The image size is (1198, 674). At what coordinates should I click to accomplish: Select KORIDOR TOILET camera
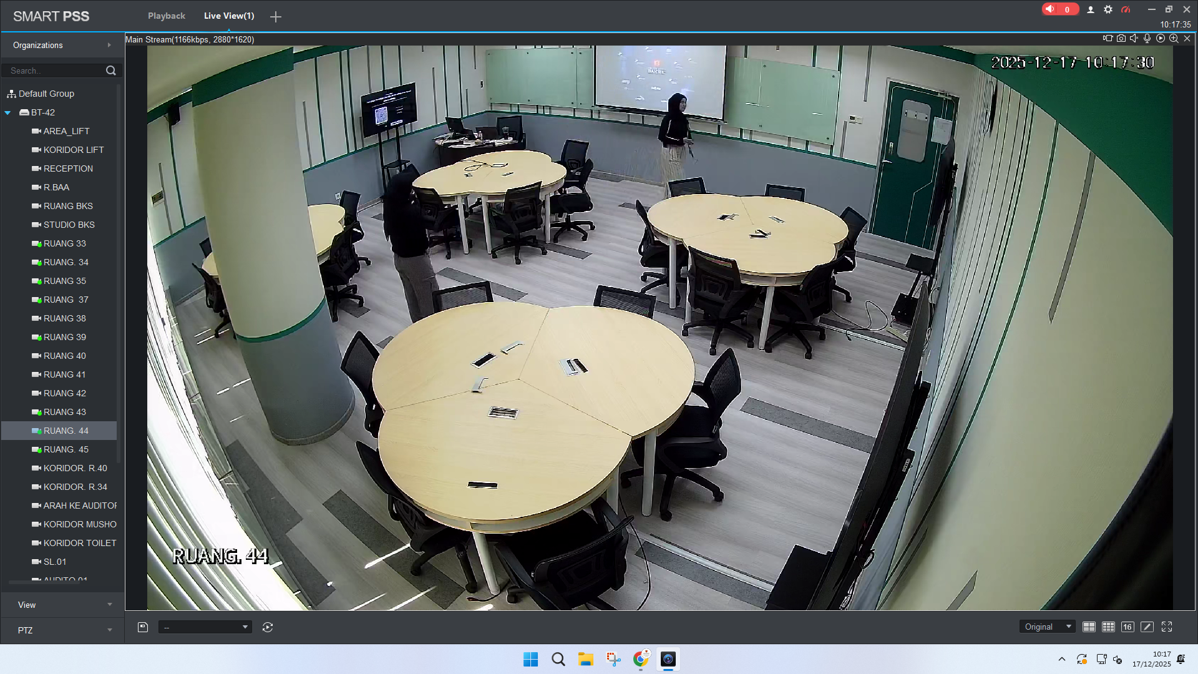pos(80,543)
